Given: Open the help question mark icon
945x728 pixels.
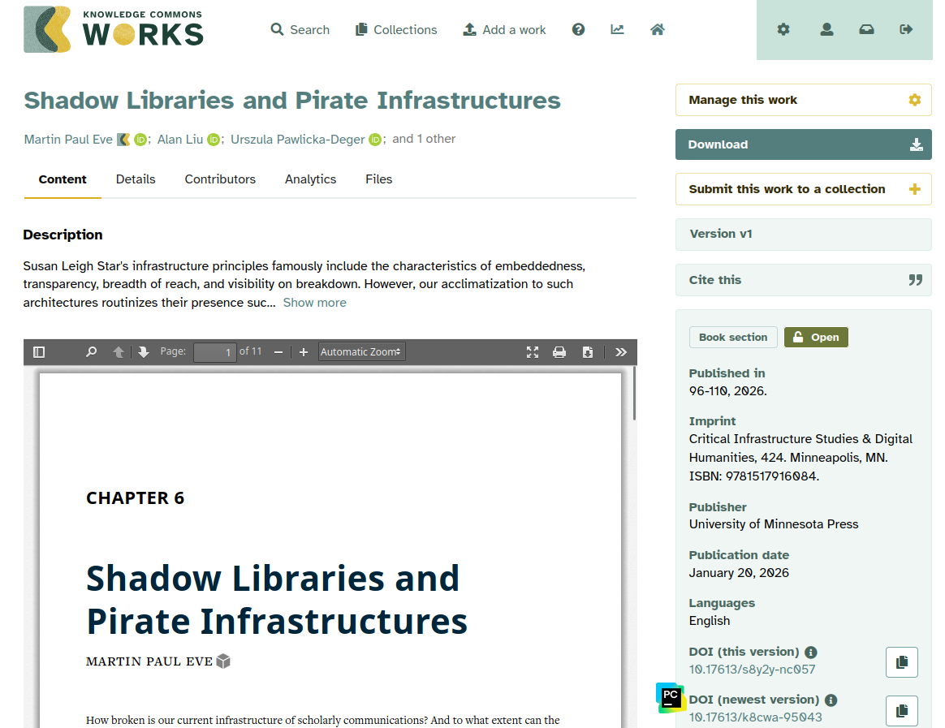Looking at the screenshot, I should [x=578, y=29].
